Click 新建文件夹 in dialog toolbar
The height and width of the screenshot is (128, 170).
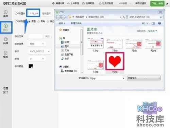(76, 23)
